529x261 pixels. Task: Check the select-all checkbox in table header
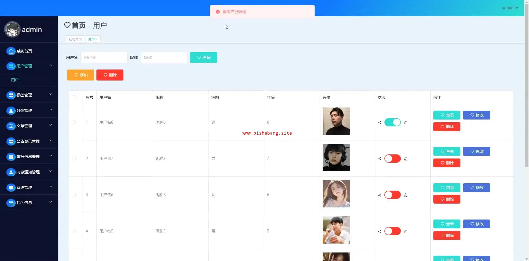click(x=74, y=97)
